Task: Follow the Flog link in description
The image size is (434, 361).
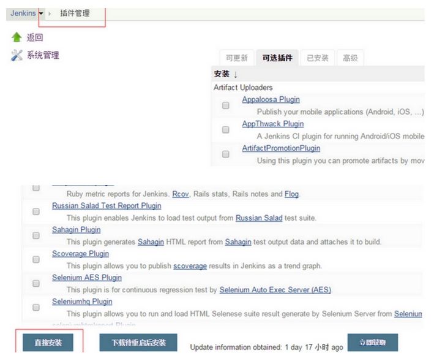Action: click(x=291, y=194)
